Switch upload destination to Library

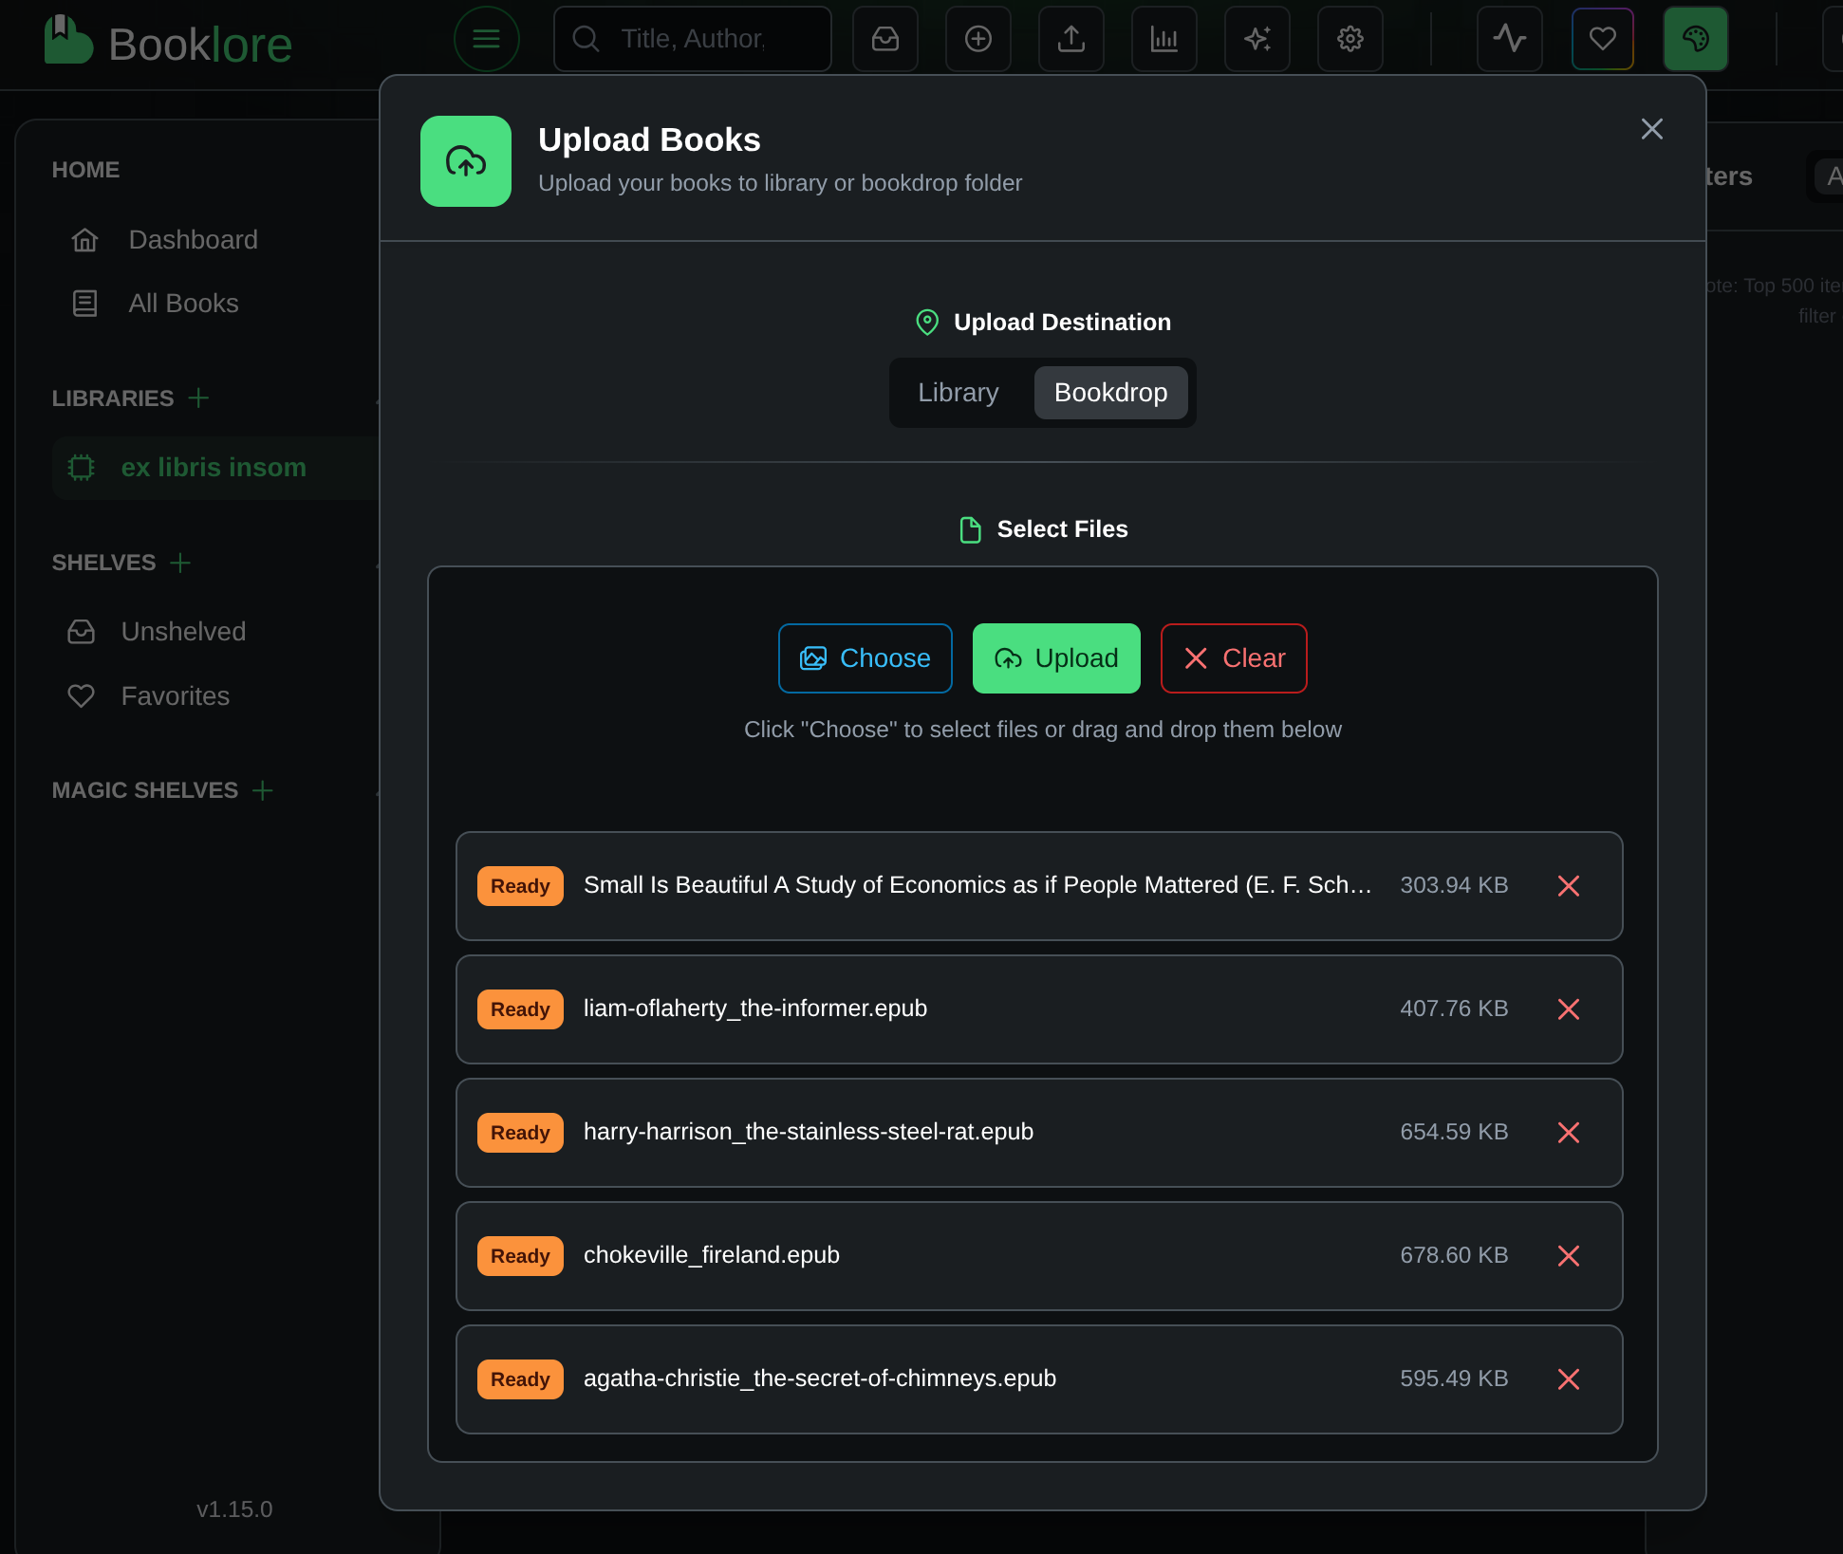(x=958, y=393)
